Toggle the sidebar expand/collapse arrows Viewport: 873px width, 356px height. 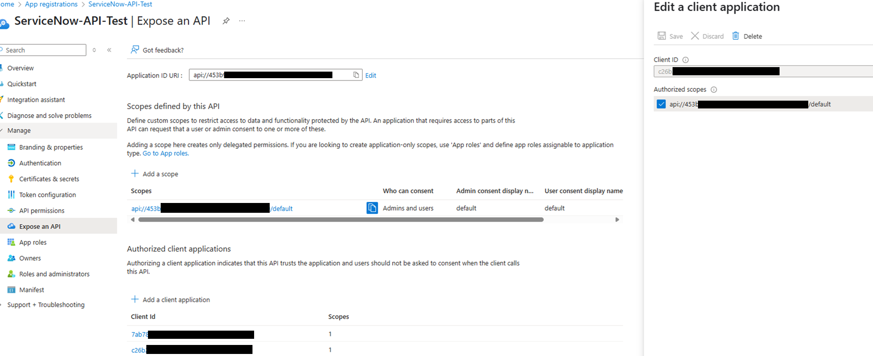pyautogui.click(x=94, y=50)
